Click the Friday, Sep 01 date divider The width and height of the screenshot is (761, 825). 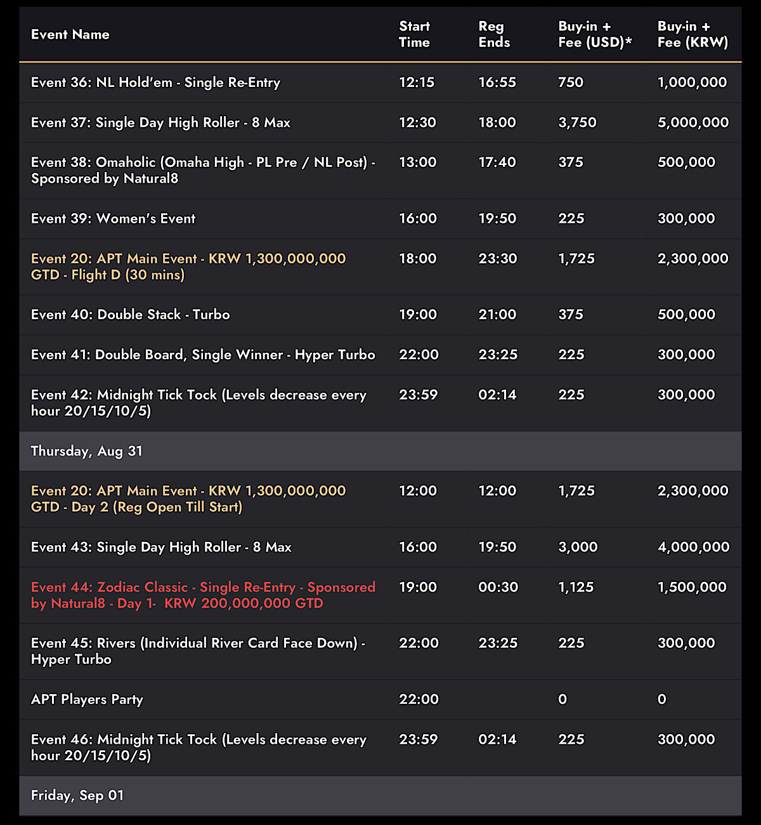point(380,796)
